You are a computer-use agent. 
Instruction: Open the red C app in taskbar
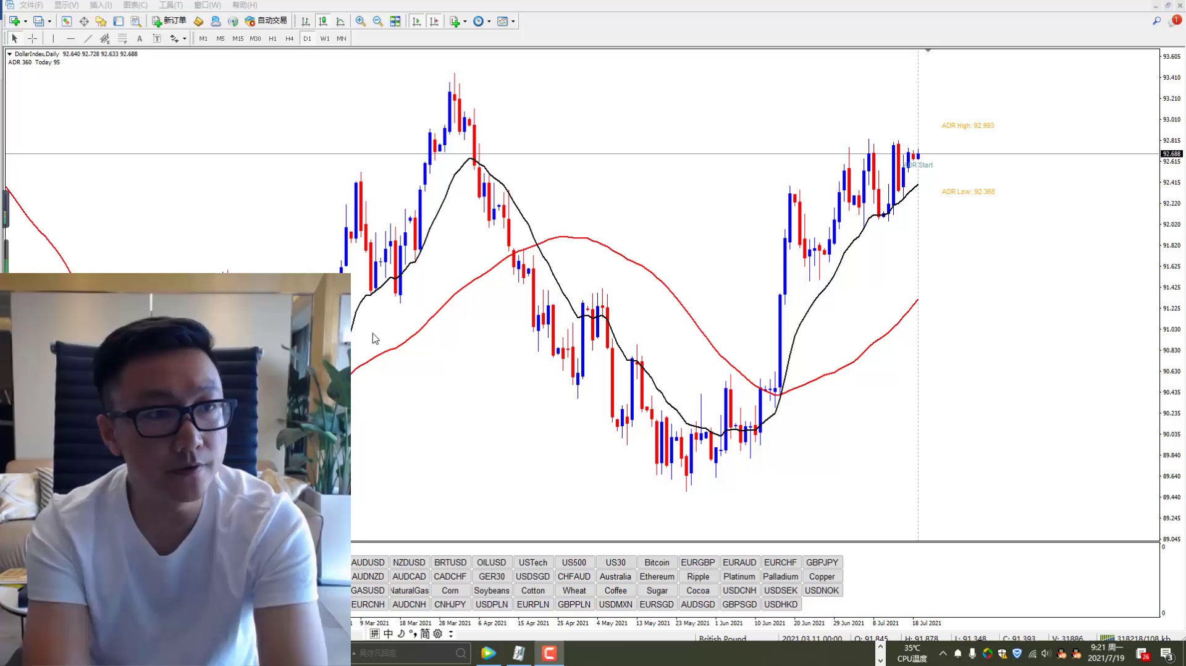tap(549, 653)
